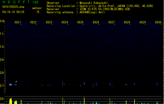The image size is (164, 104).
Task: Click the 0825 time axis marker
Action: (x=80, y=22)
